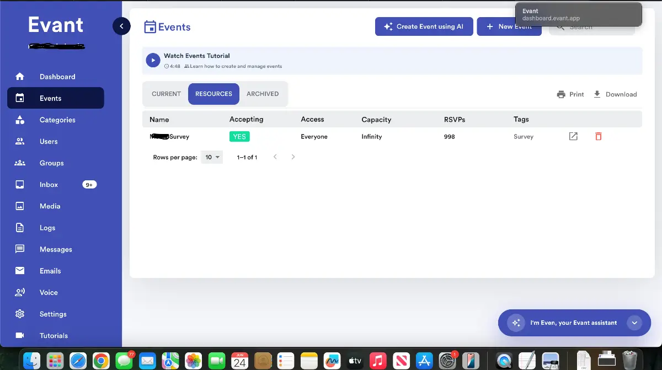Go to next page of events table
This screenshot has height=370, width=662.
click(293, 157)
